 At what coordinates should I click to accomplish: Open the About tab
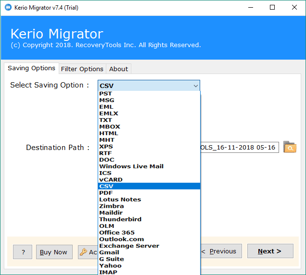[119, 69]
